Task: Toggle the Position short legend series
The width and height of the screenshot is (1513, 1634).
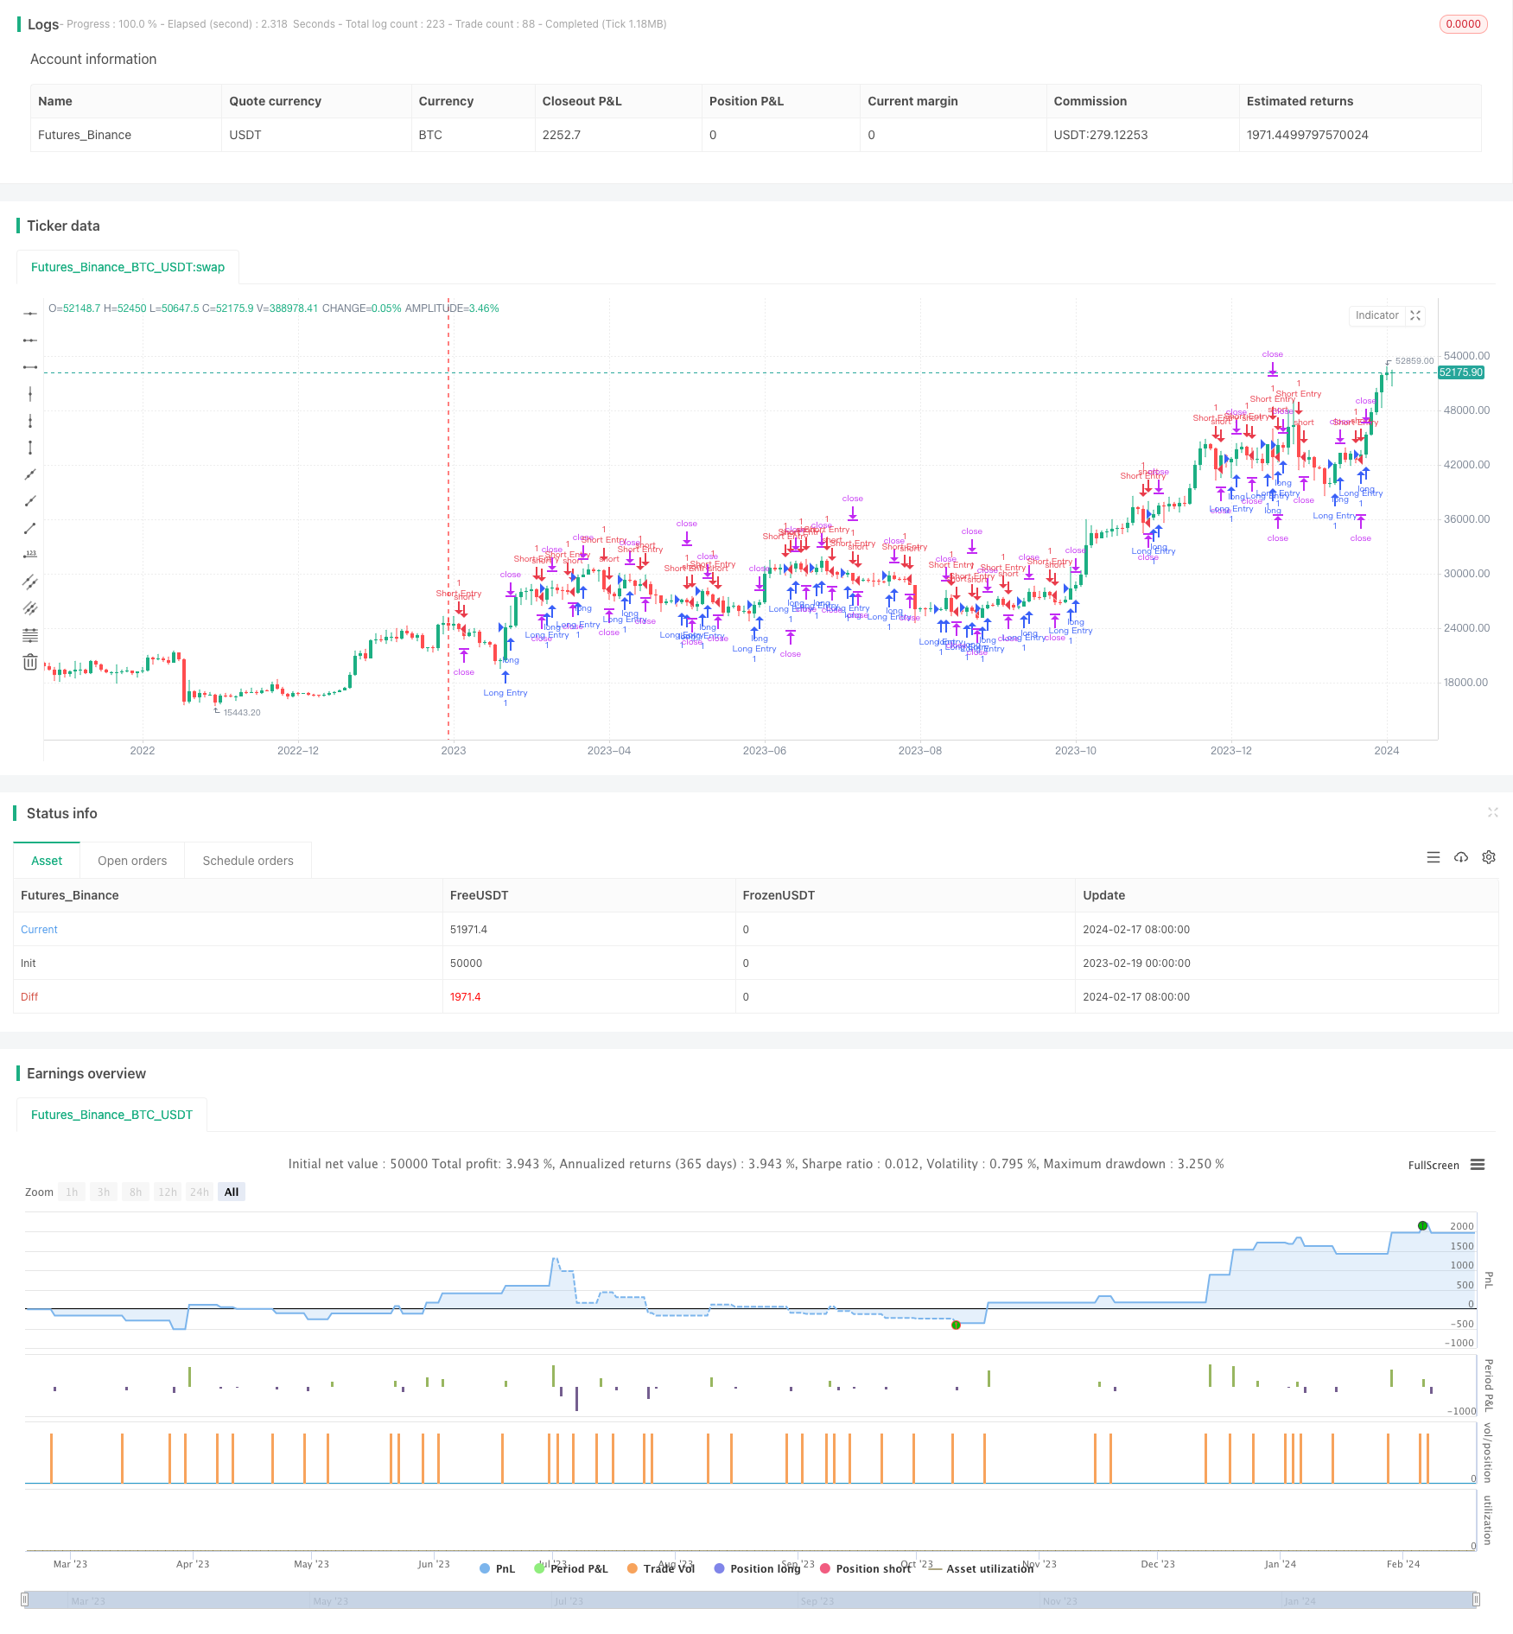Action: coord(865,1568)
